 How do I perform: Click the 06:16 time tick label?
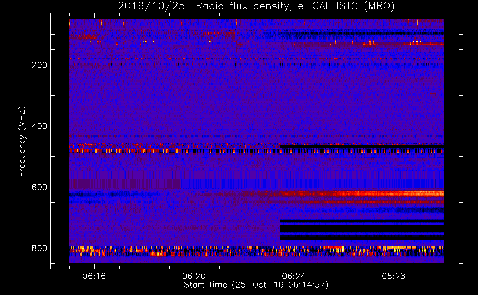pyautogui.click(x=94, y=276)
